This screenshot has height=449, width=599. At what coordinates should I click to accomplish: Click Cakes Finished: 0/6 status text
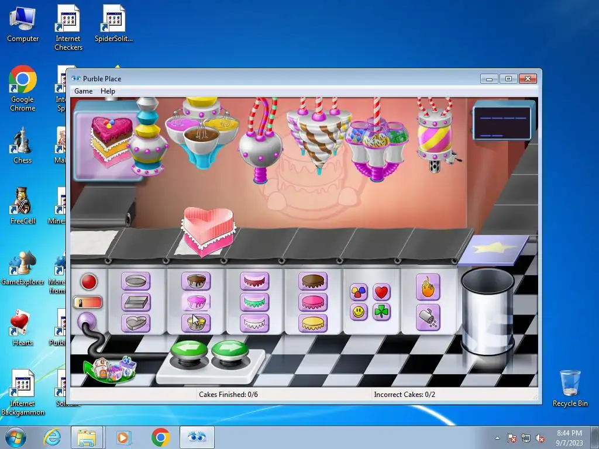coord(228,395)
